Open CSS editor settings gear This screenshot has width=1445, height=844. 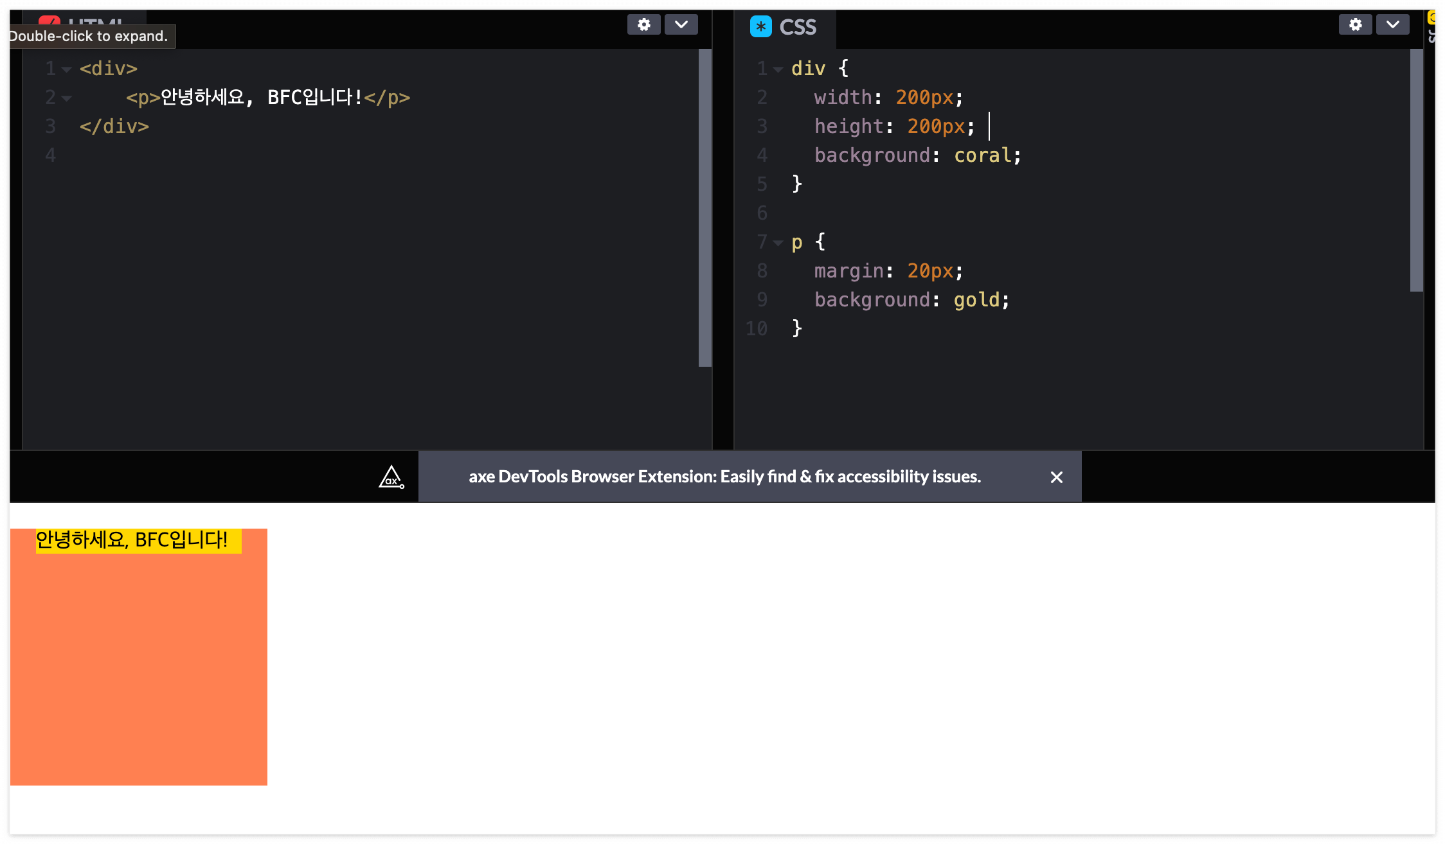(x=1355, y=25)
